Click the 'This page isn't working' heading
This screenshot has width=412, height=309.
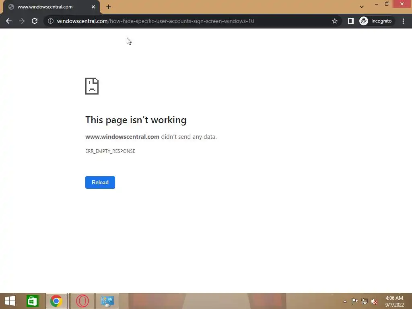[136, 120]
